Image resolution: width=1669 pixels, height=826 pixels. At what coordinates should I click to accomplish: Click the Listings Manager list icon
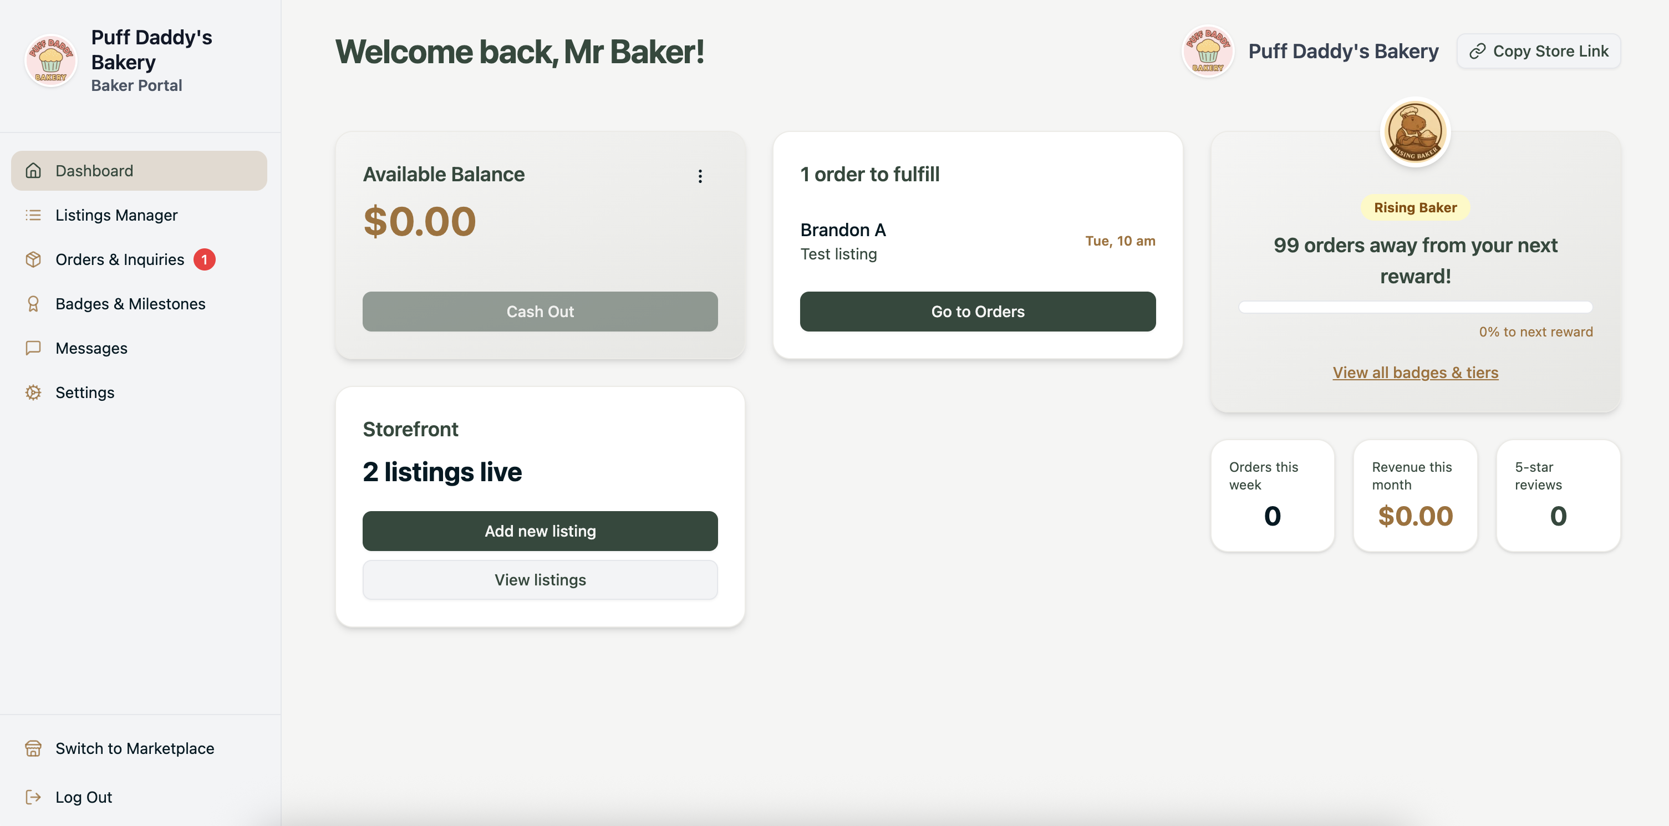pyautogui.click(x=33, y=215)
